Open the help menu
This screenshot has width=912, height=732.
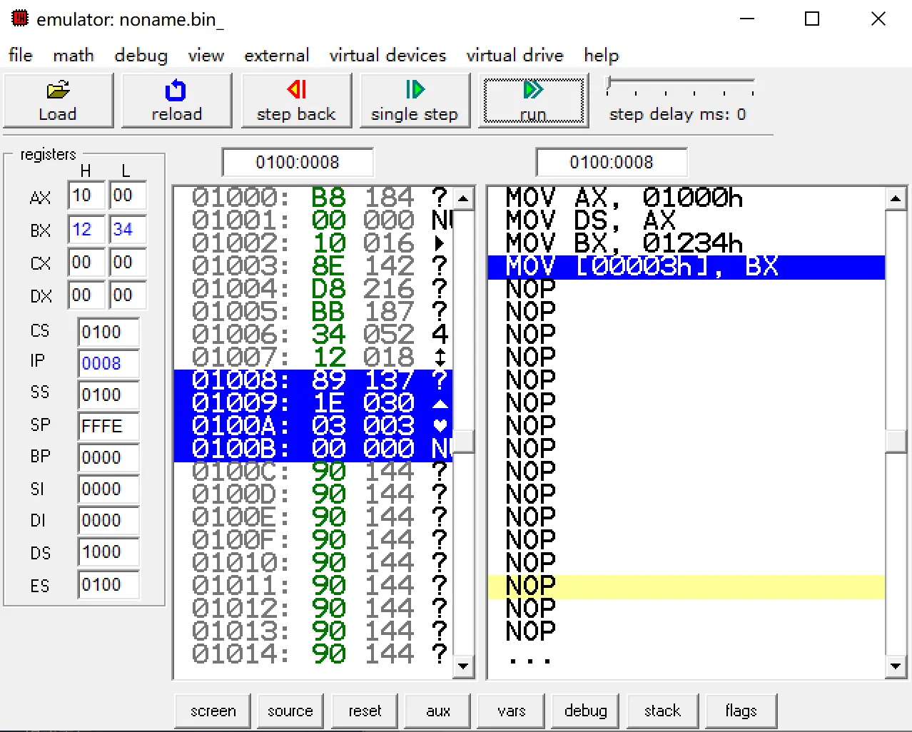pos(602,55)
